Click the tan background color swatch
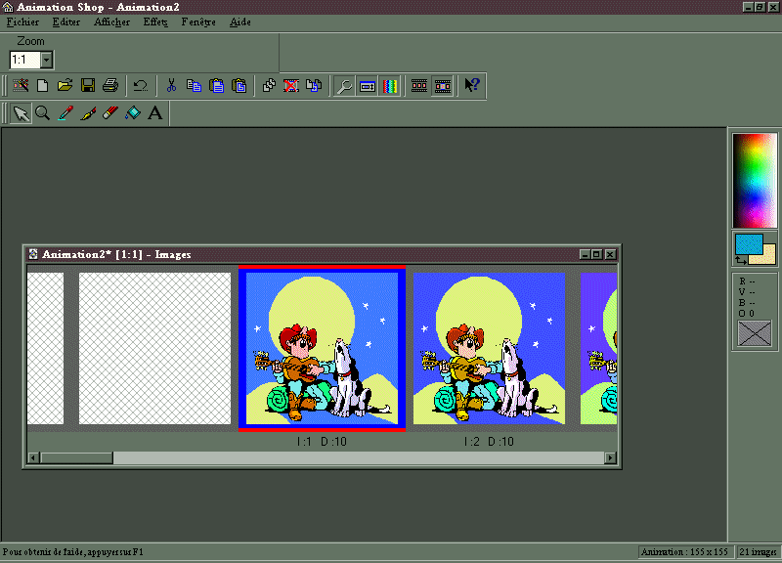Viewport: 782px width, 563px height. 768,258
